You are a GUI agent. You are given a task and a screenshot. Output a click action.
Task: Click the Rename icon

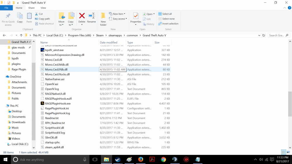pos(91,16)
